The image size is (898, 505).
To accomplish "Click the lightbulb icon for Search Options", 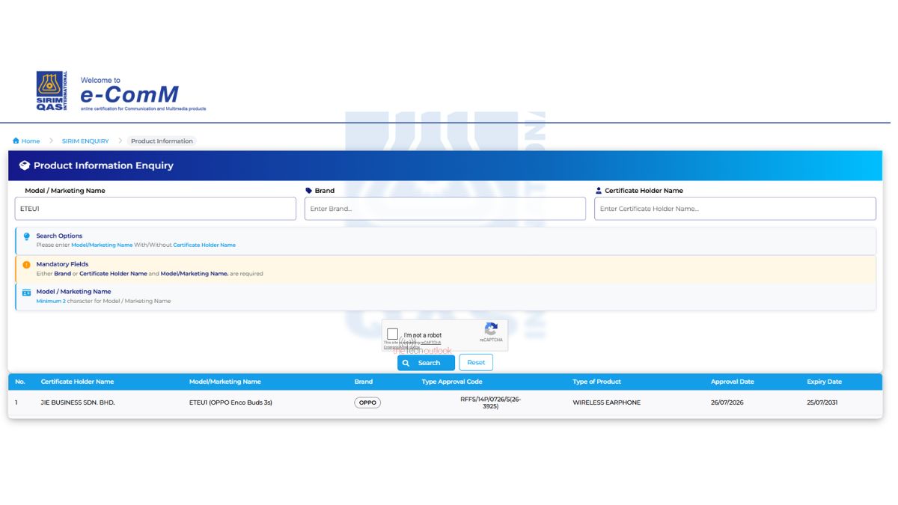I will tap(27, 236).
